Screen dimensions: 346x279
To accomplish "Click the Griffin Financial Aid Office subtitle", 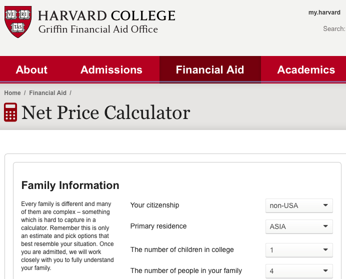I will click(x=98, y=29).
